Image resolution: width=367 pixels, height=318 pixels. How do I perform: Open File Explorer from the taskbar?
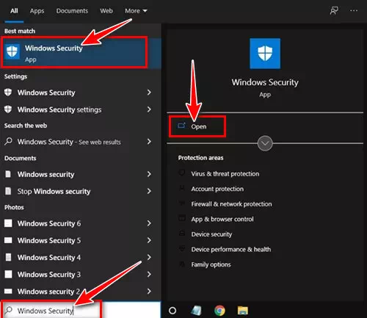243,311
